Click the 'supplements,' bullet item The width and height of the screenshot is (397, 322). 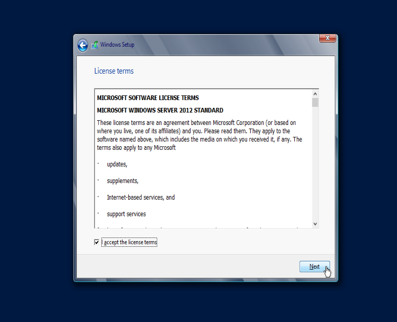click(x=122, y=181)
